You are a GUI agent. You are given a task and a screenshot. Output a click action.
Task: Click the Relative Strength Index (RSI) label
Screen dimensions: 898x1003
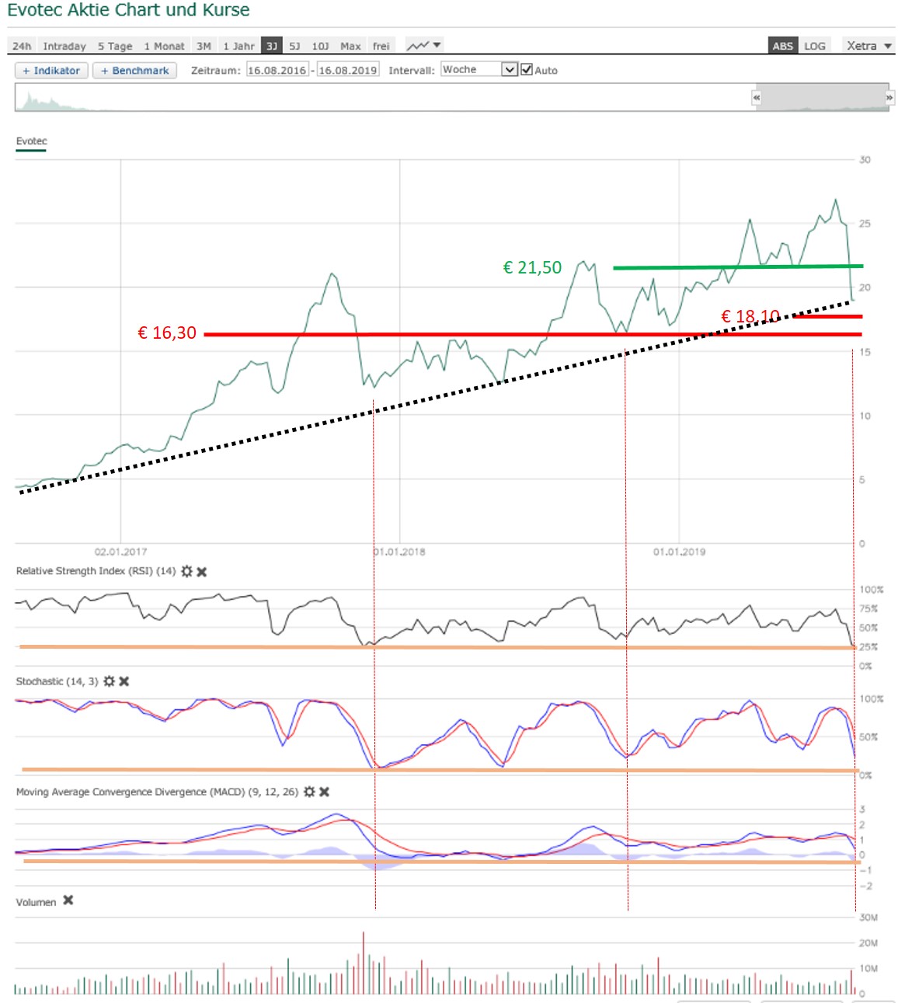pyautogui.click(x=96, y=571)
